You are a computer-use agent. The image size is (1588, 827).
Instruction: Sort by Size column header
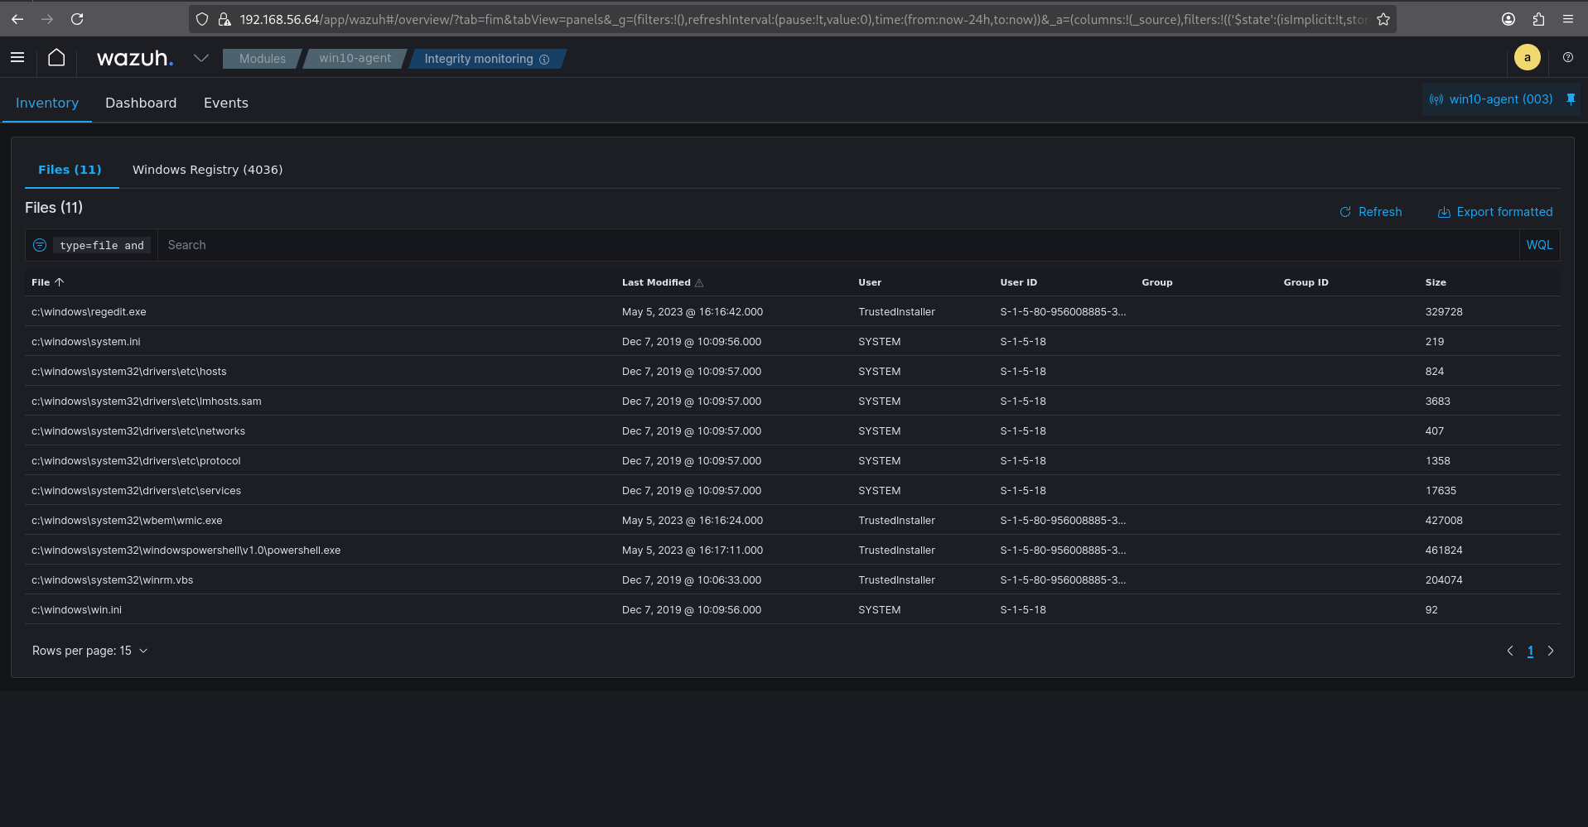(x=1436, y=282)
